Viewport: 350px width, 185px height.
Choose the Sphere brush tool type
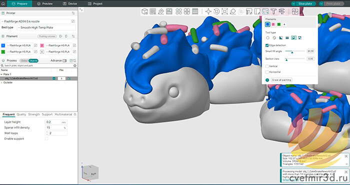(x=274, y=38)
